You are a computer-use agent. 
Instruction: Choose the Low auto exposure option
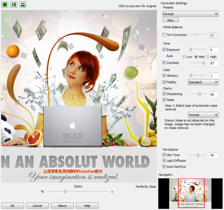pyautogui.click(x=184, y=57)
